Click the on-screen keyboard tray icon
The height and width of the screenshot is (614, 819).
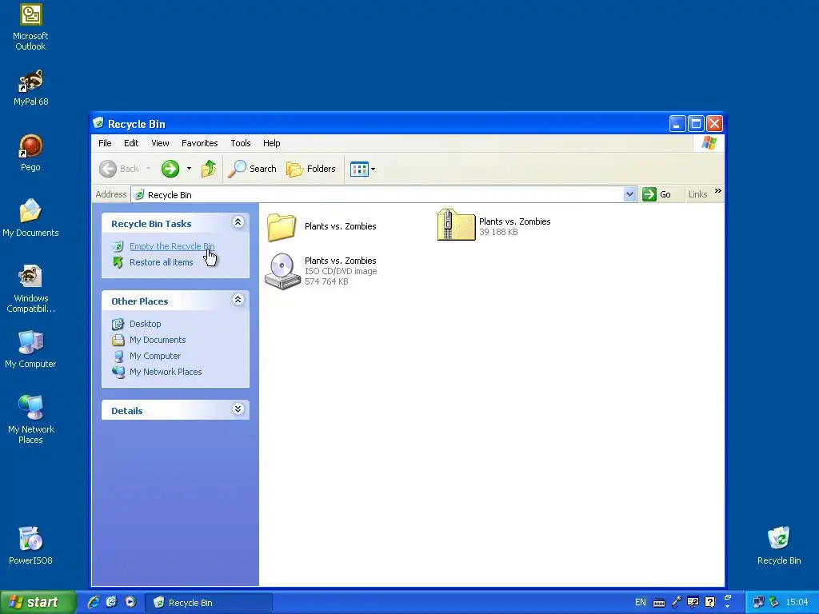659,603
